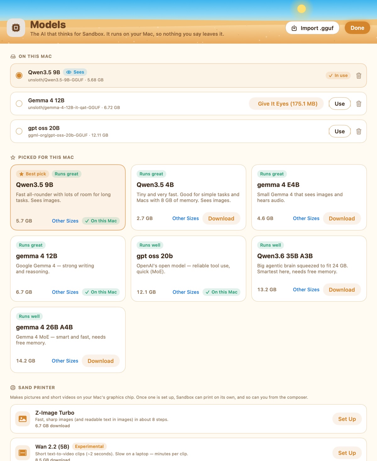Viewport: 377px width, 461px height.
Task: Click '6.7 GB download' under Z-Image Turbo
Action: tap(52, 426)
